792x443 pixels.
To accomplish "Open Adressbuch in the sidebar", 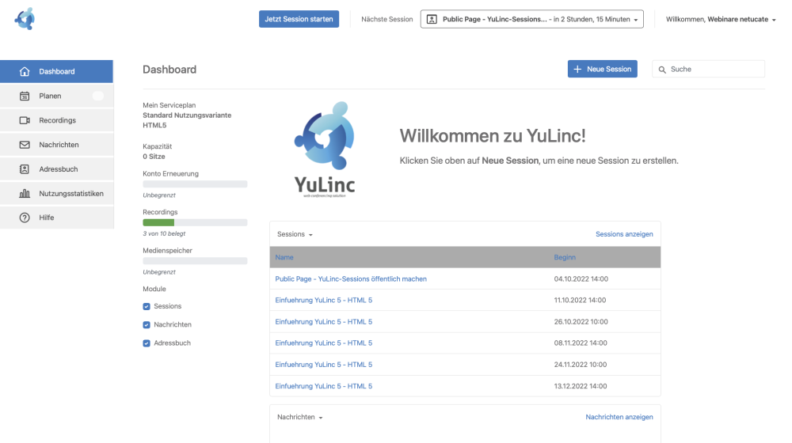I will point(56,169).
